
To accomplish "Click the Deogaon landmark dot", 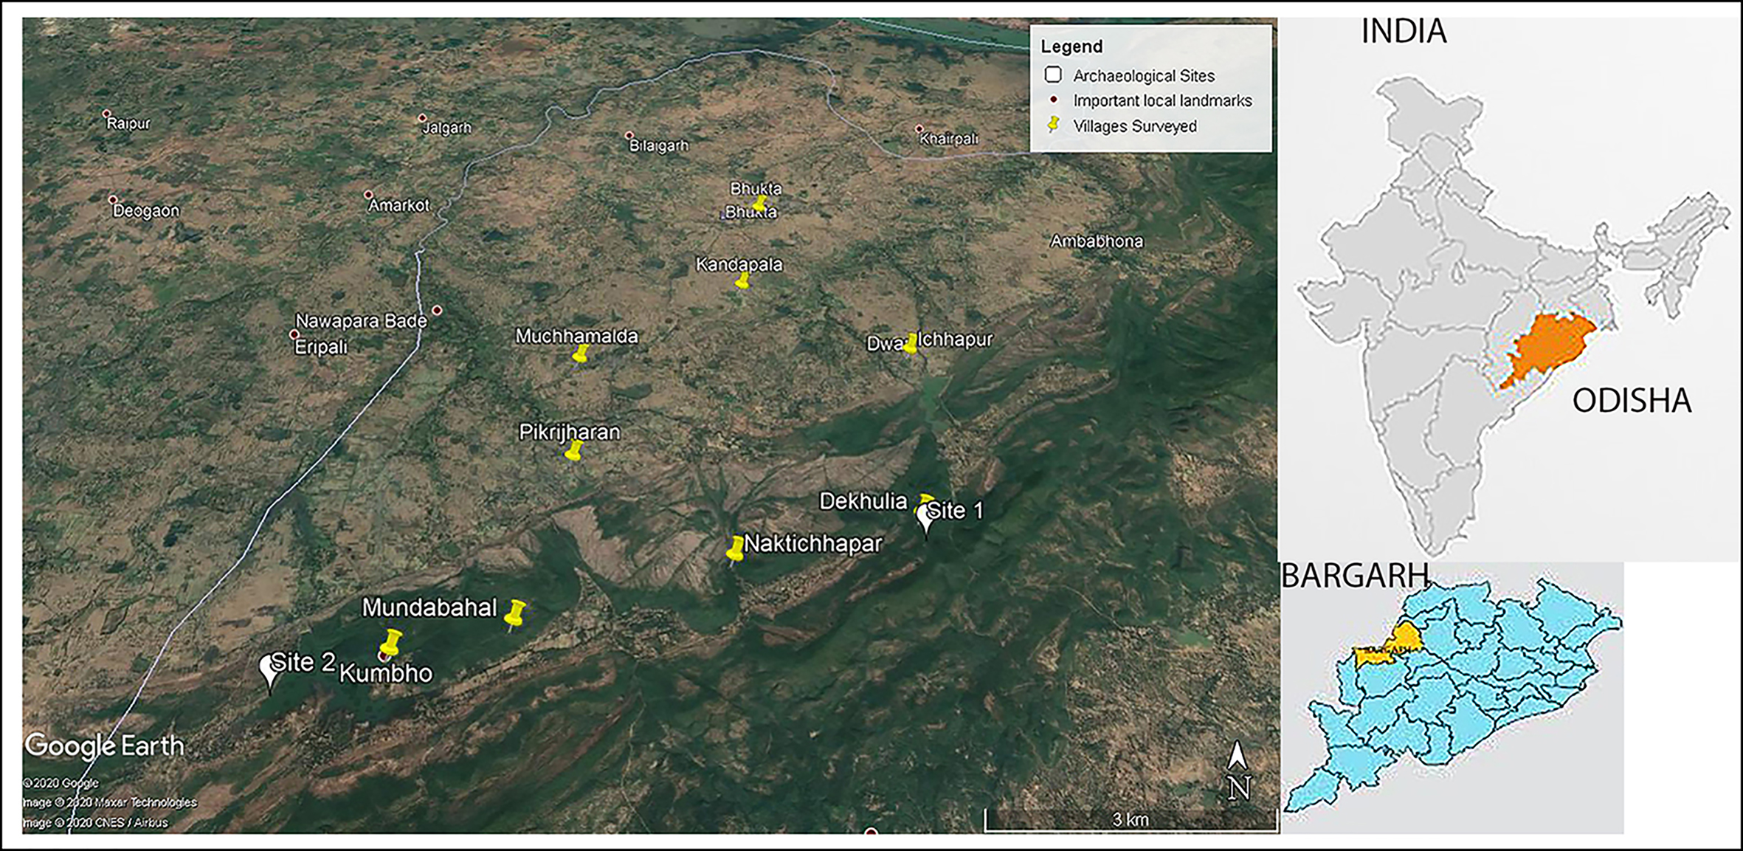I will coord(112,200).
